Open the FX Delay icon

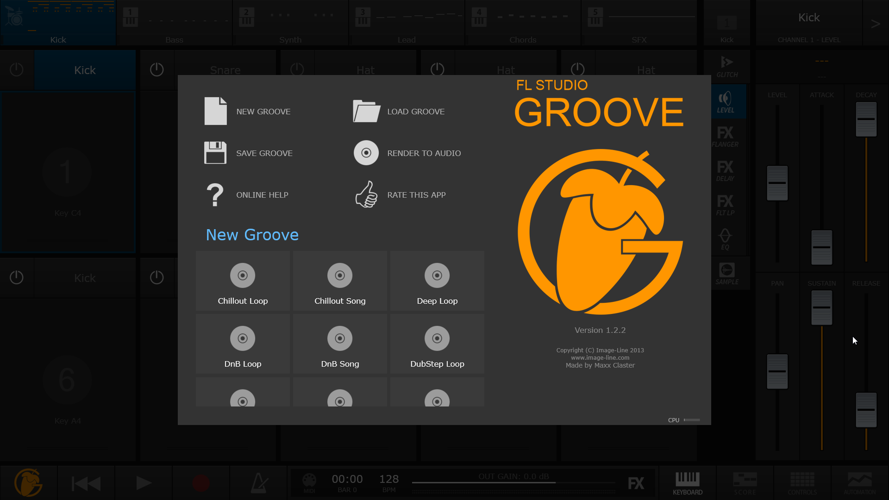(725, 170)
